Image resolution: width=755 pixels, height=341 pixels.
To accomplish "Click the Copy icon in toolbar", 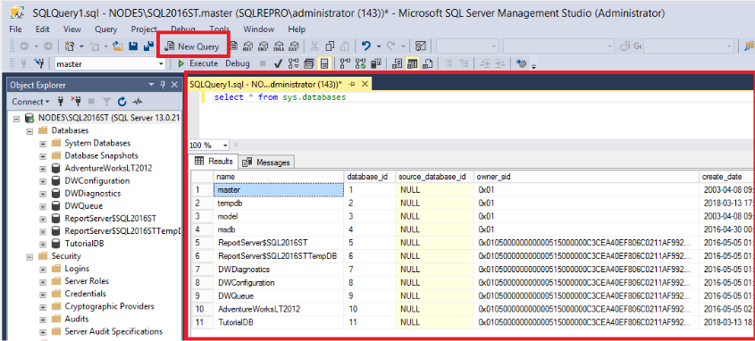I will 330,46.
